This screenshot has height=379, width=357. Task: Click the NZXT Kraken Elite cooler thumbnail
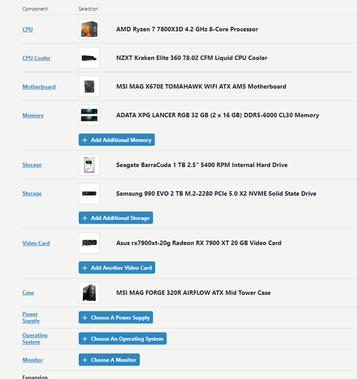[x=89, y=58]
